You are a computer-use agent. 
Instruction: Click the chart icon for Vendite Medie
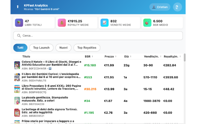105,23
